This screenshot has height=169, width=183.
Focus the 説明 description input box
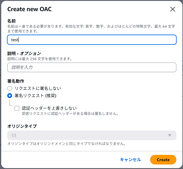[91, 67]
